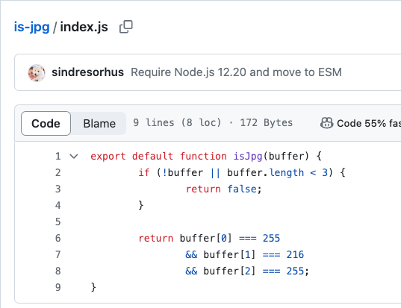Select line number 1 in the gutter

pyautogui.click(x=58, y=156)
